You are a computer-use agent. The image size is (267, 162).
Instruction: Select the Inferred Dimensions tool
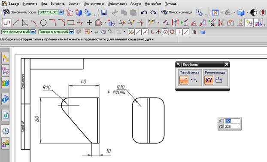pos(152,22)
